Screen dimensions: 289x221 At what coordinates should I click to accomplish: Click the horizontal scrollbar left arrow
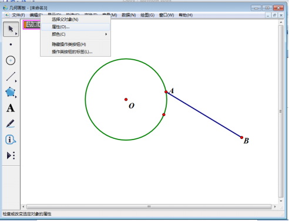(x=23, y=206)
